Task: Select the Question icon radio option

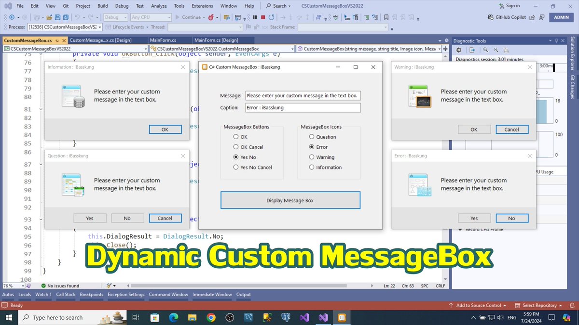Action: click(x=322, y=137)
